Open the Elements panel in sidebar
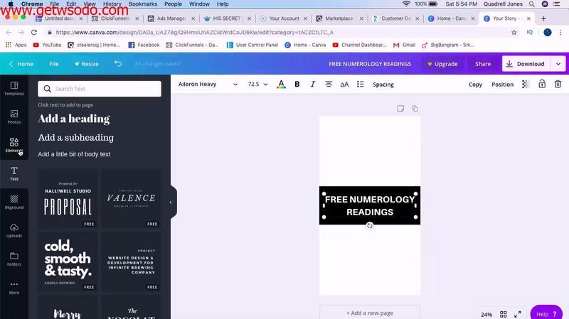 tap(14, 145)
